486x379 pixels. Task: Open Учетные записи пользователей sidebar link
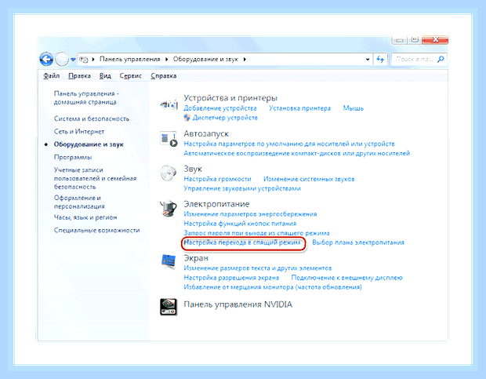(95, 178)
